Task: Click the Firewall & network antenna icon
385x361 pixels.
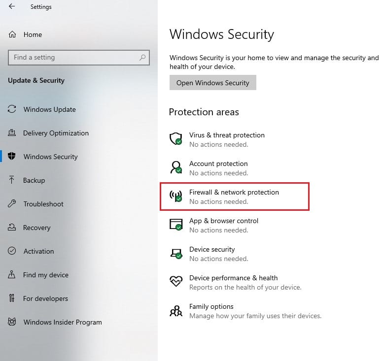Action: tap(176, 196)
